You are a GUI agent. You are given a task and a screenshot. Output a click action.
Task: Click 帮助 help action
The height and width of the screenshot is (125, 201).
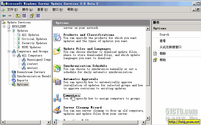point(163,60)
